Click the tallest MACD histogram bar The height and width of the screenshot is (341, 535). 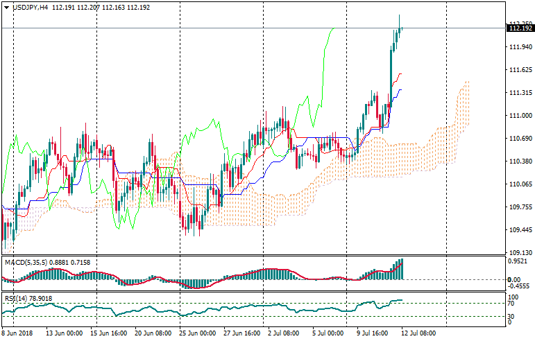click(401, 268)
